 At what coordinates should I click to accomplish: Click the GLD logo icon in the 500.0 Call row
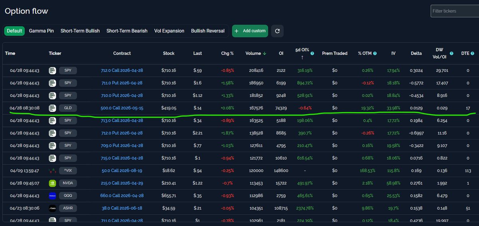[x=52, y=108]
